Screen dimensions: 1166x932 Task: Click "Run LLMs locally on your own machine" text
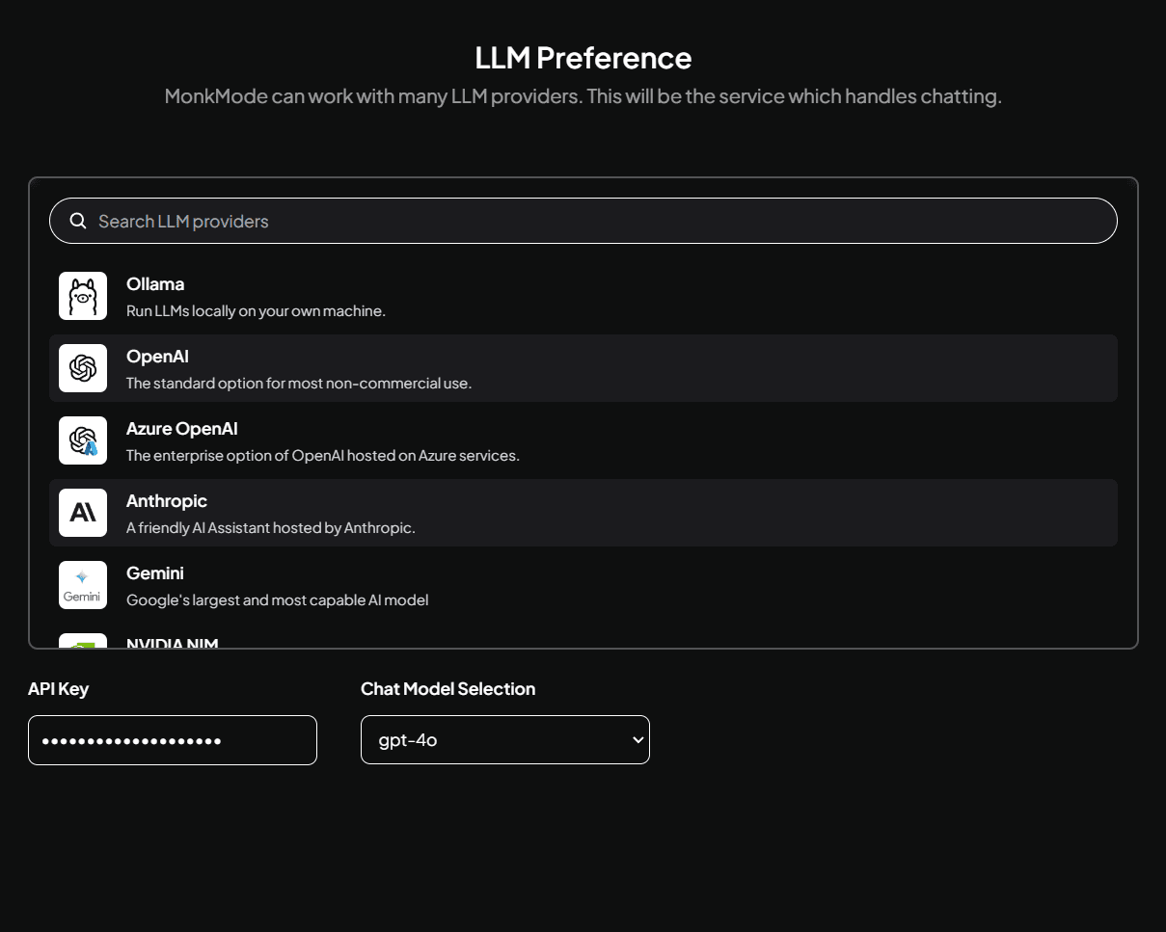[256, 311]
